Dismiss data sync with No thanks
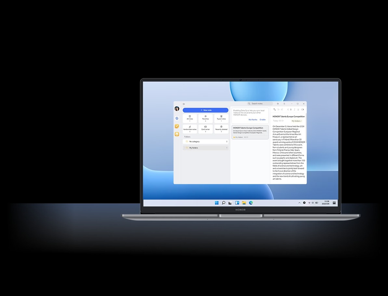The height and width of the screenshot is (296, 388). pyautogui.click(x=253, y=120)
